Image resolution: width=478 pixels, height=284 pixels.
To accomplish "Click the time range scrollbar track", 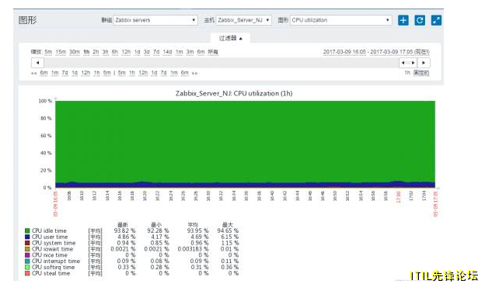I will [222, 63].
